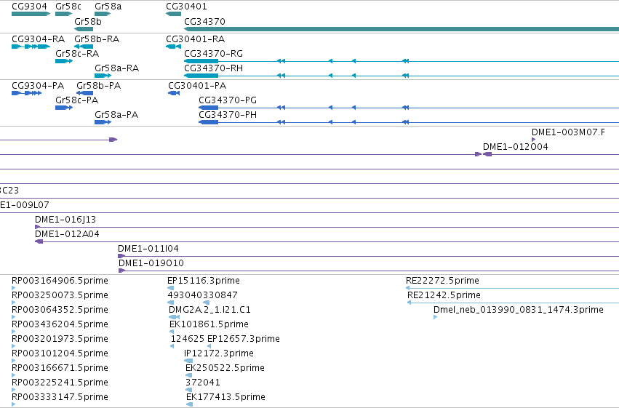Click transcript Gr58b-RA
This screenshot has height=408, width=619.
click(84, 47)
